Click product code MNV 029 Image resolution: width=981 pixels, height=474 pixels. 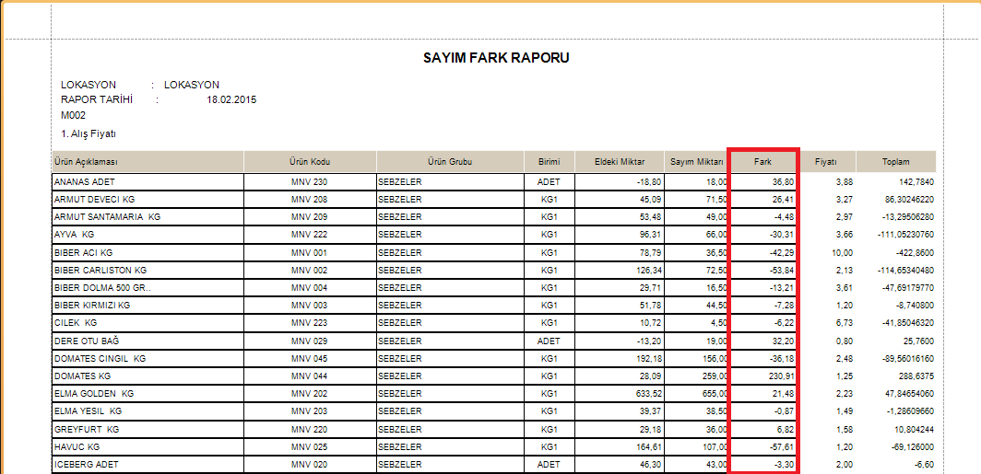[x=310, y=341]
